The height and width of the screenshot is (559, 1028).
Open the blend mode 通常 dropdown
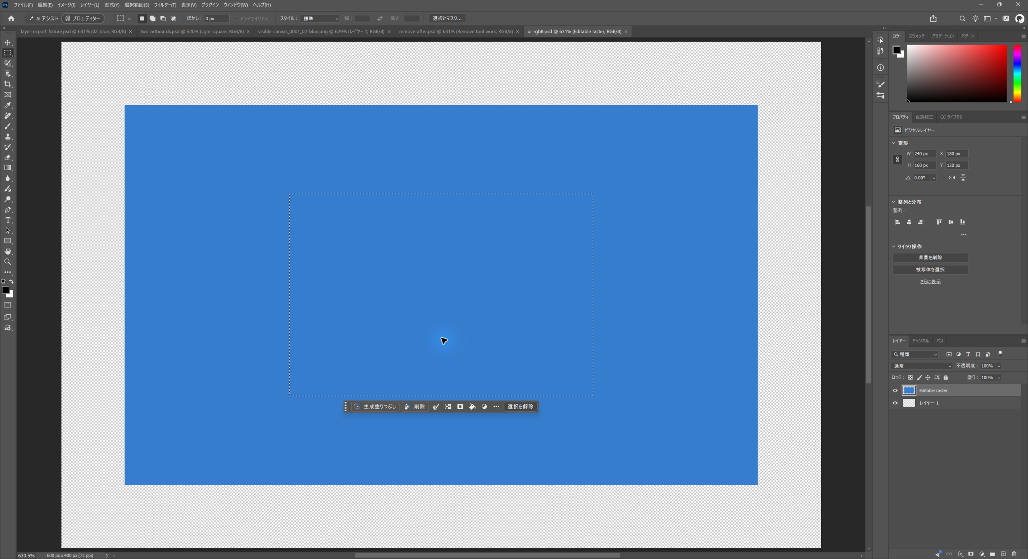click(x=921, y=366)
